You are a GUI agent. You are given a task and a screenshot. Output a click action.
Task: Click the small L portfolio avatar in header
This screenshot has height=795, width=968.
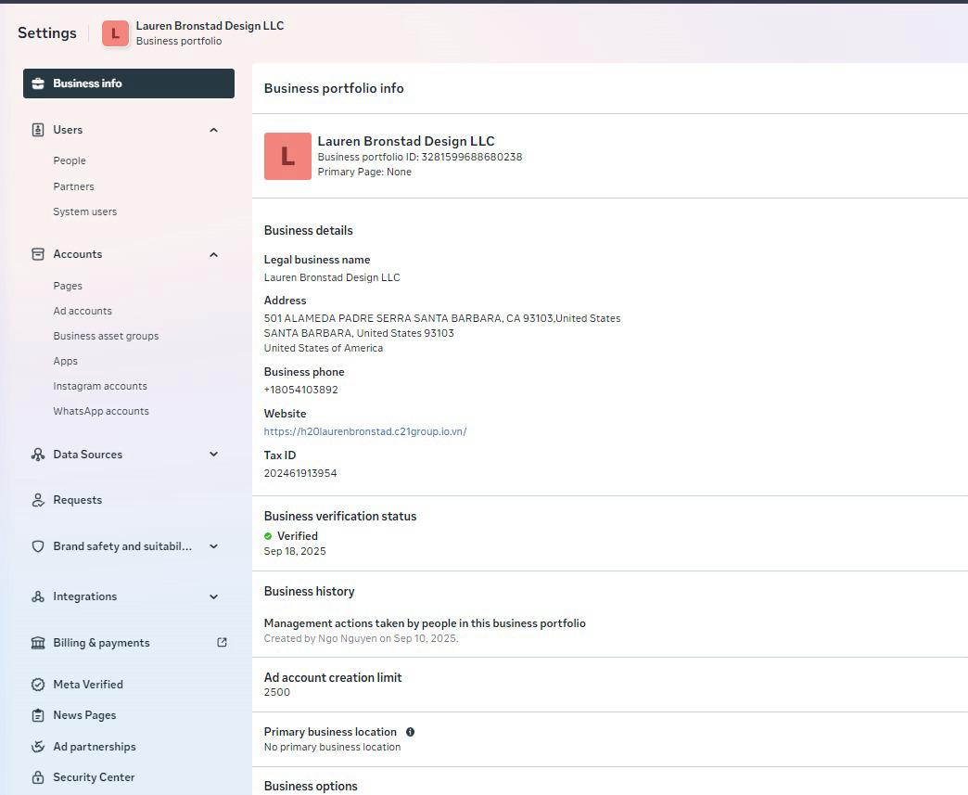pyautogui.click(x=116, y=33)
